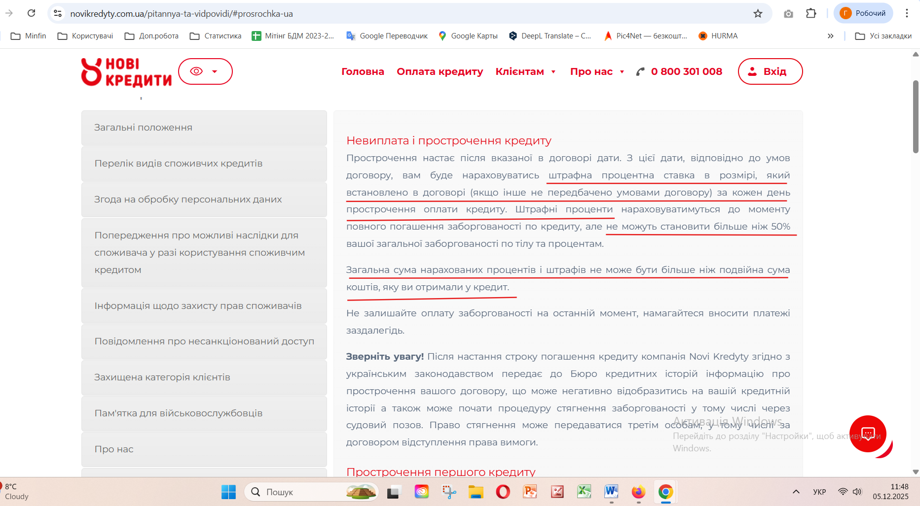Open Повідомлення про несанкціонований доступ
This screenshot has height=506, width=920.
pyautogui.click(x=204, y=341)
